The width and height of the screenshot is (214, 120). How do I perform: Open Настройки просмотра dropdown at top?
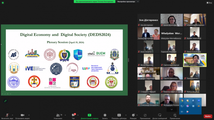coord(128,2)
